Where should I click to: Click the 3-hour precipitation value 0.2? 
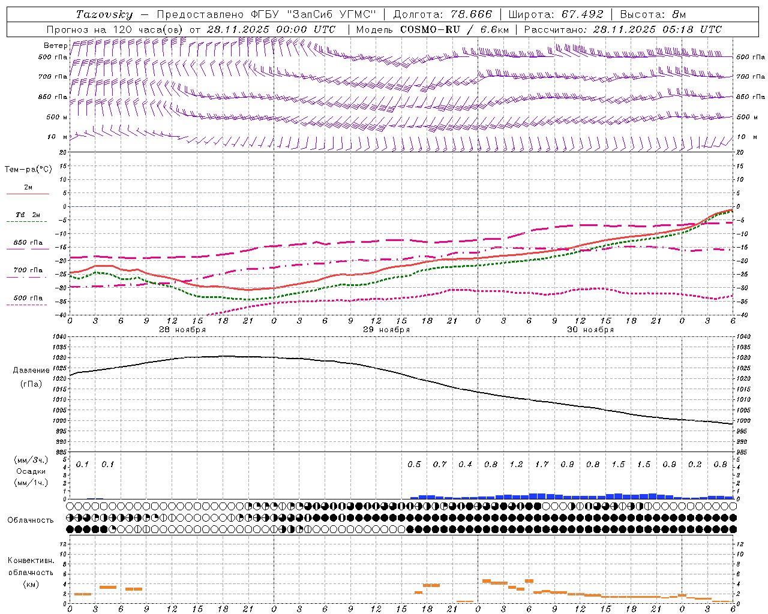point(695,464)
